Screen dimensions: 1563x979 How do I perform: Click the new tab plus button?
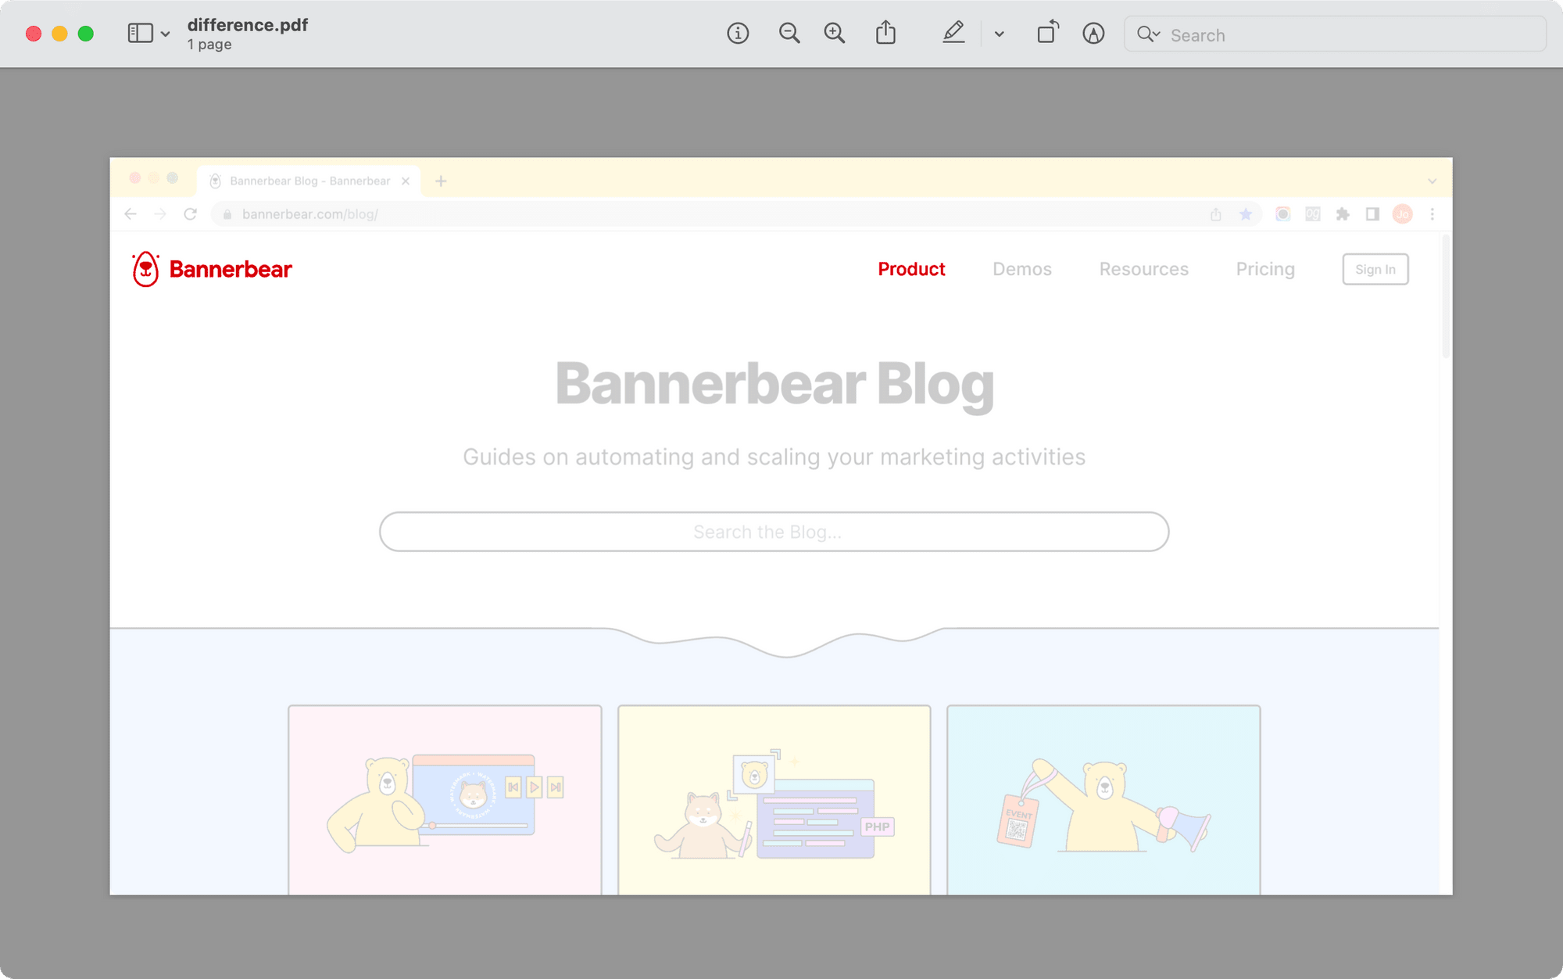pos(441,181)
